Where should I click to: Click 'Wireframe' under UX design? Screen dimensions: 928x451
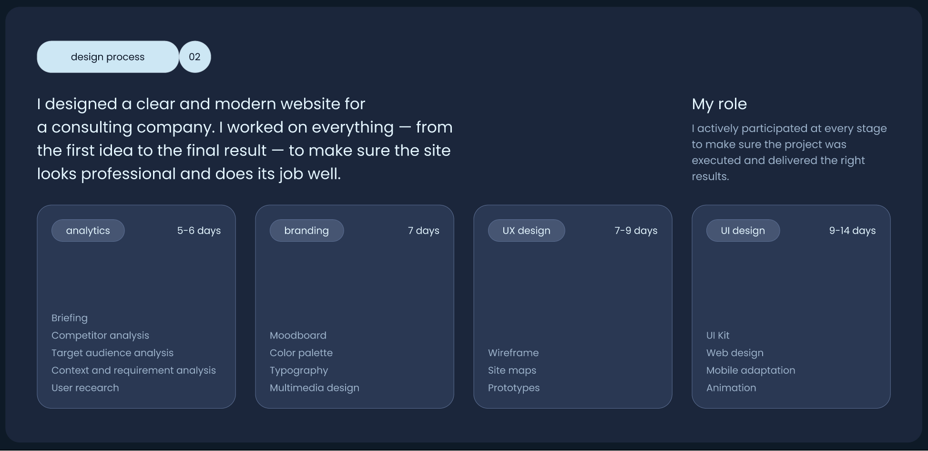(x=513, y=353)
